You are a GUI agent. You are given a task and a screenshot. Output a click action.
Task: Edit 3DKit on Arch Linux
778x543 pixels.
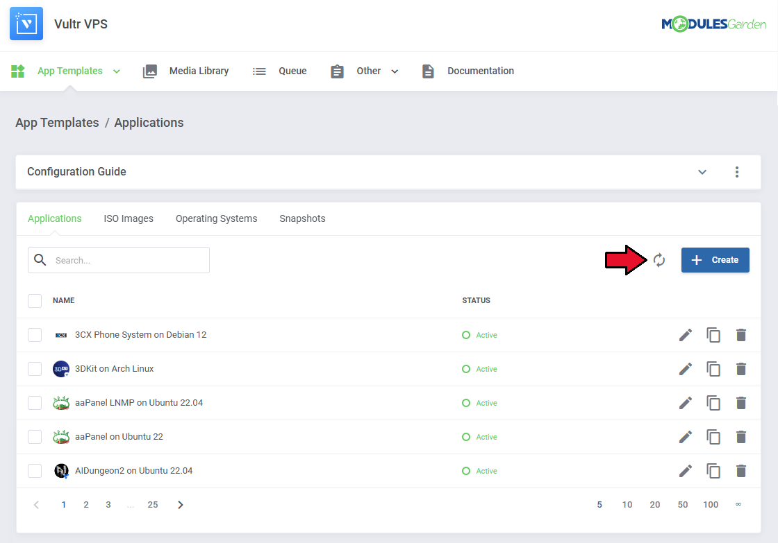coord(685,369)
